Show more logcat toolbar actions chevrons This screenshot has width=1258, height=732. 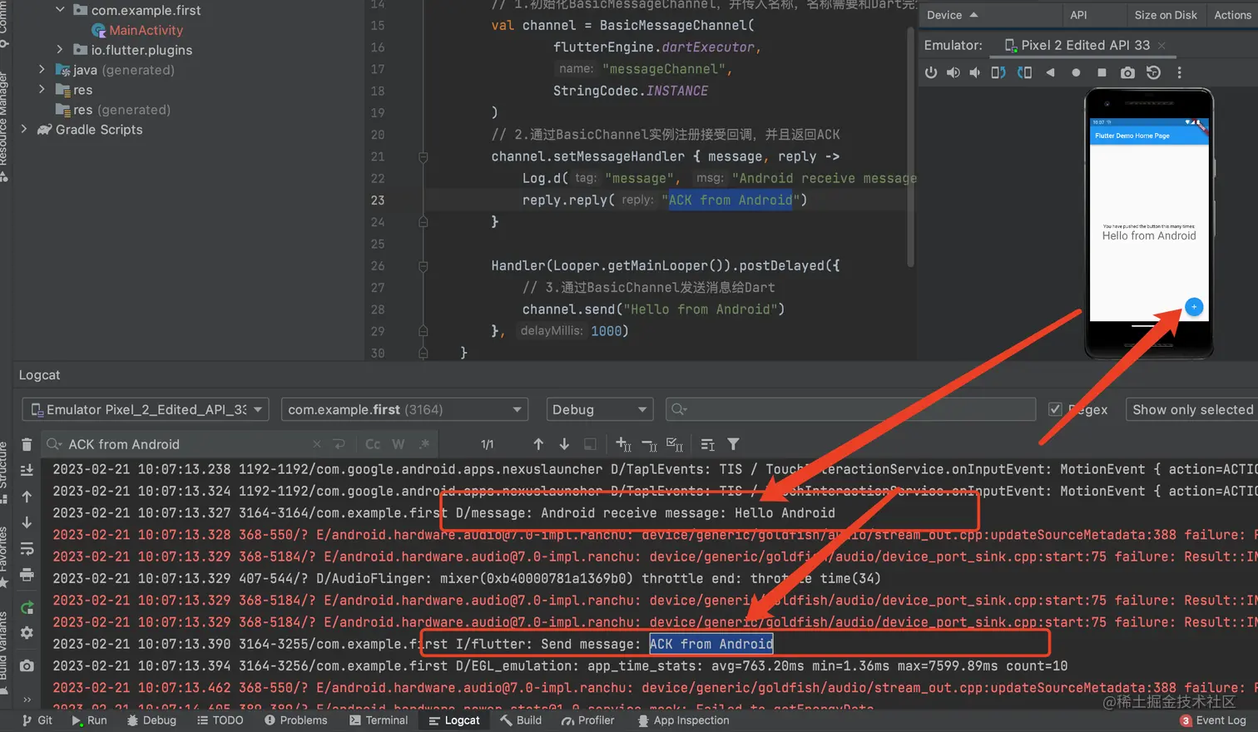(27, 700)
